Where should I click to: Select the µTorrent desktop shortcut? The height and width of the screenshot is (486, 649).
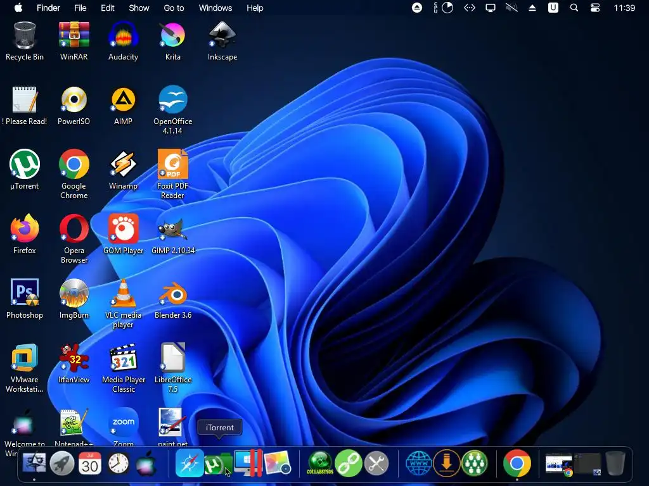click(25, 170)
